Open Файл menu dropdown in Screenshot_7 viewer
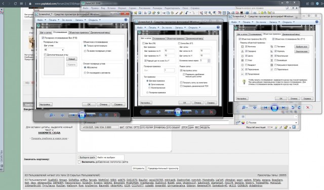The image size is (324, 190). click(42, 20)
